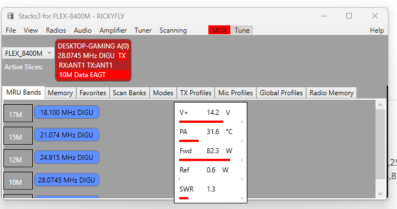This screenshot has width=397, height=209.
Task: Open the Scanning menu
Action: pyautogui.click(x=173, y=30)
